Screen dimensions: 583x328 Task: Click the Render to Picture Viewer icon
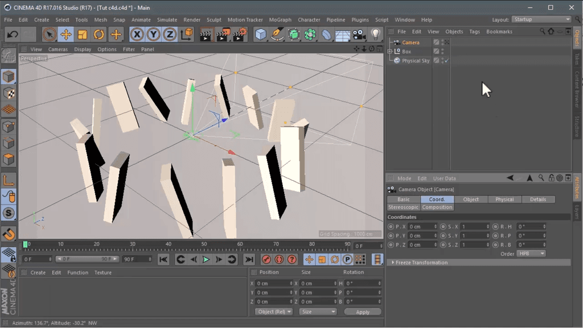coord(221,34)
